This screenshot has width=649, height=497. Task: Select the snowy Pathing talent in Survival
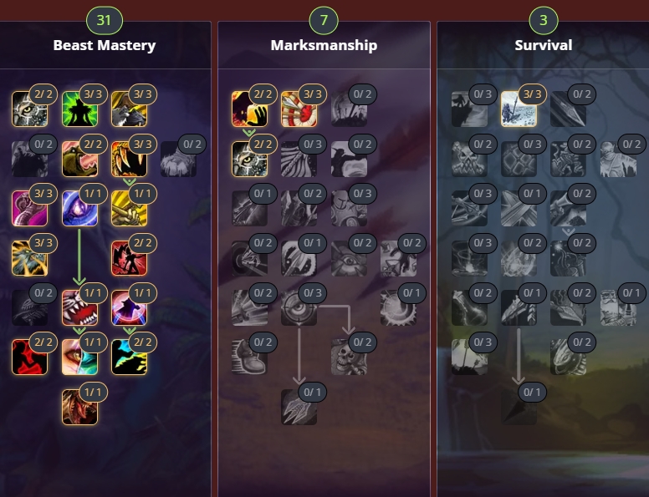[519, 109]
